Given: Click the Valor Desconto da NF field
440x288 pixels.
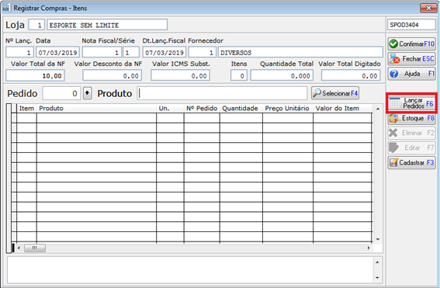Looking at the screenshot, I should 112,75.
